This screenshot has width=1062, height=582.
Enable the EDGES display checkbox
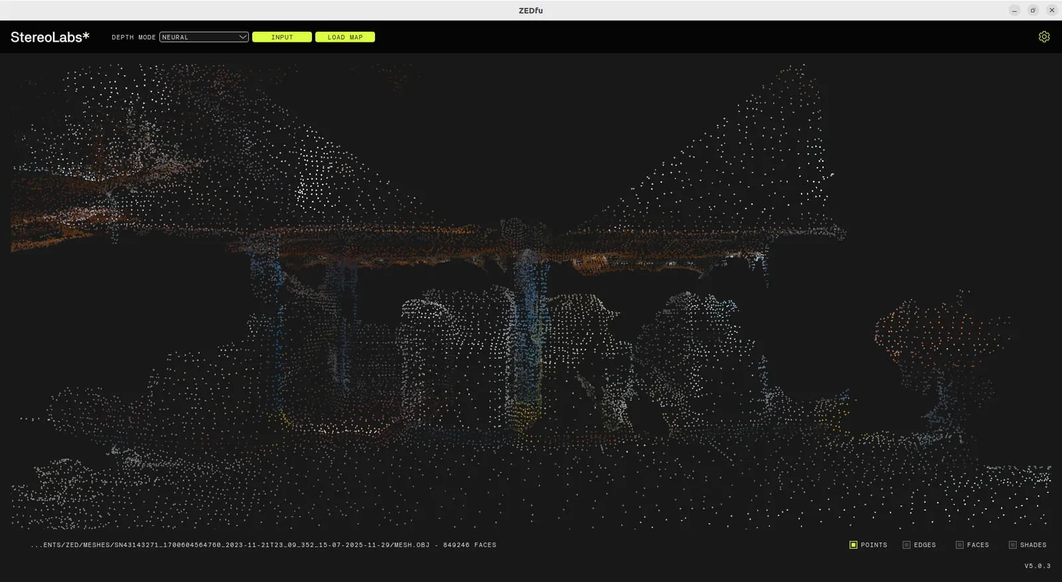pos(907,545)
